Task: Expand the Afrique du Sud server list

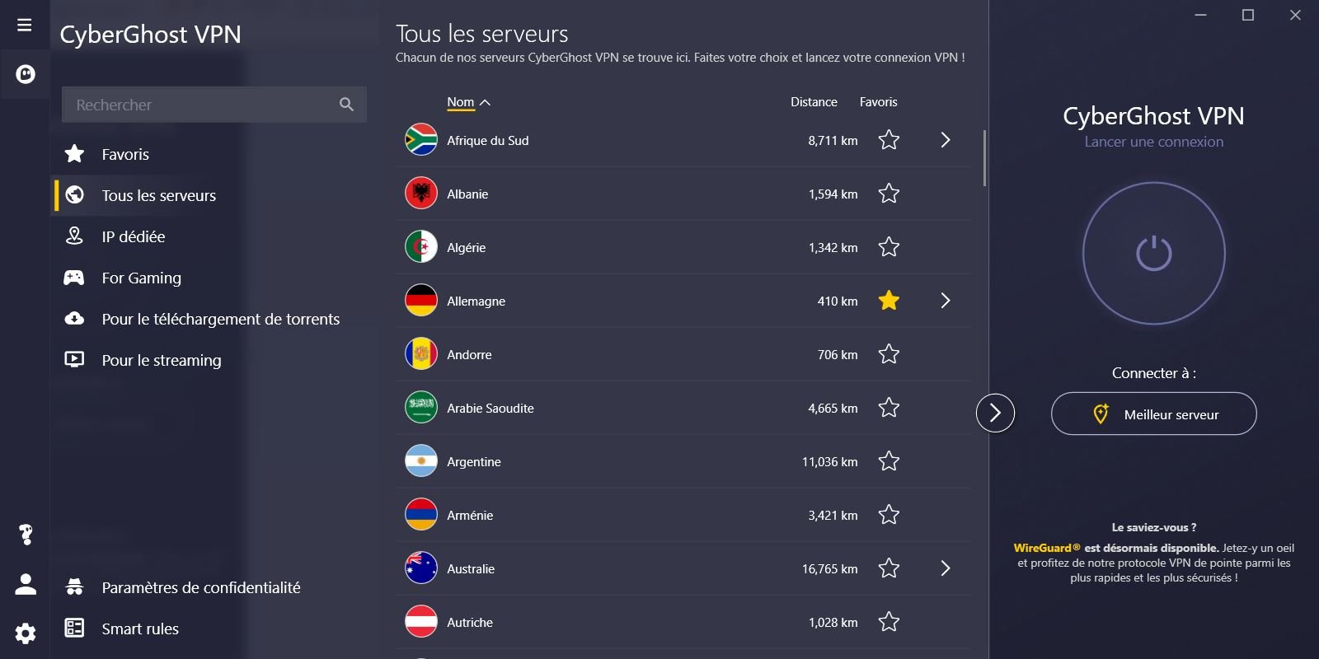Action: [946, 140]
